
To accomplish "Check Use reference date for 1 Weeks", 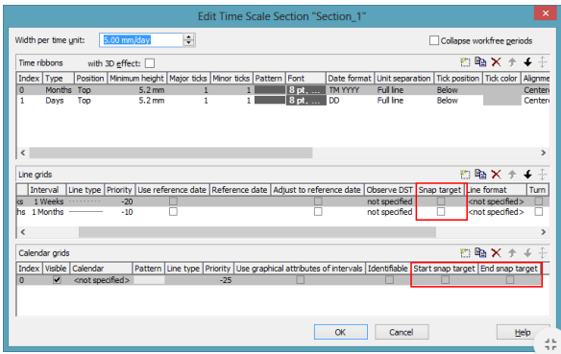I will (173, 201).
